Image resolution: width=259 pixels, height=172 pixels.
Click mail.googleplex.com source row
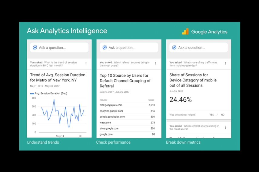[x=111, y=105]
